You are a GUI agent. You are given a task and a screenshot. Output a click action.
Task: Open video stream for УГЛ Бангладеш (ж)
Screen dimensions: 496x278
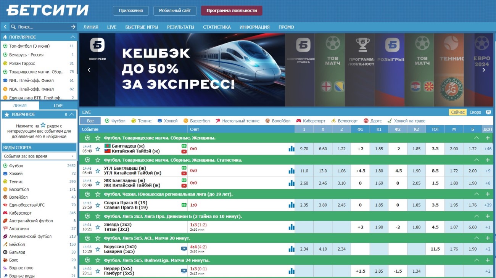(184, 173)
